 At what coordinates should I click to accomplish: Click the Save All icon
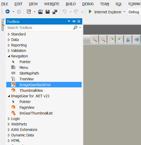tap(55, 12)
